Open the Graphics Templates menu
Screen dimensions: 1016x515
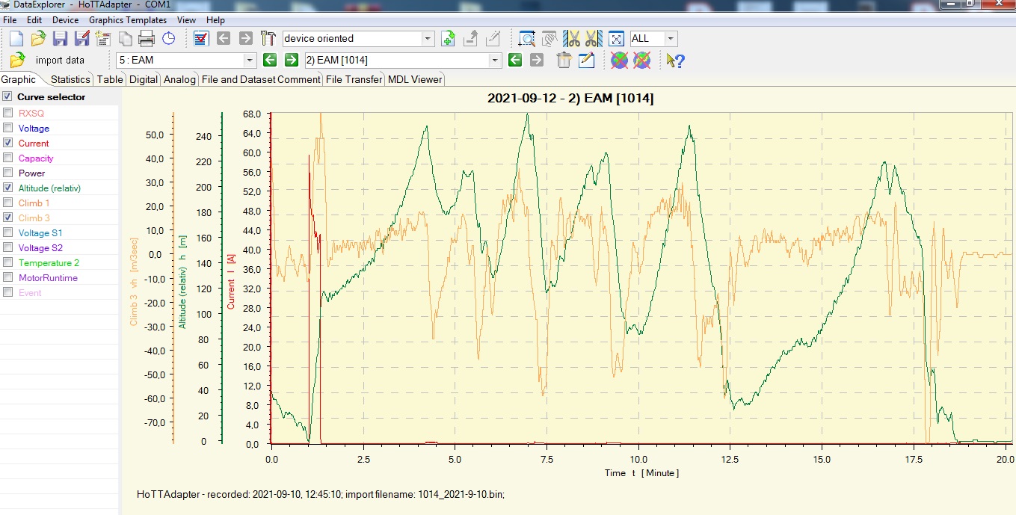pyautogui.click(x=128, y=20)
